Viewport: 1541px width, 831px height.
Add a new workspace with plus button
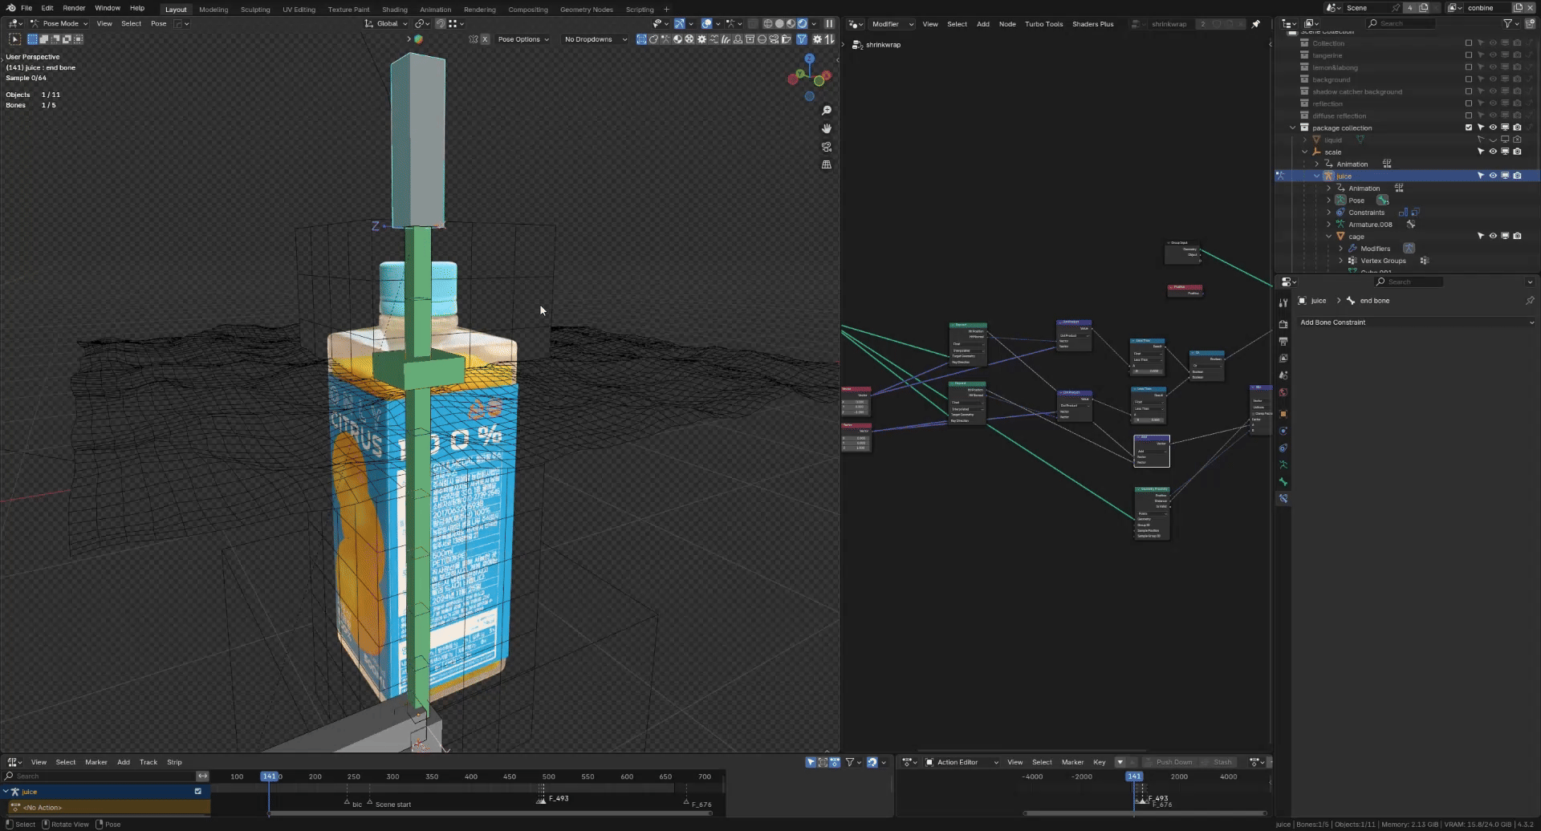[x=666, y=10]
